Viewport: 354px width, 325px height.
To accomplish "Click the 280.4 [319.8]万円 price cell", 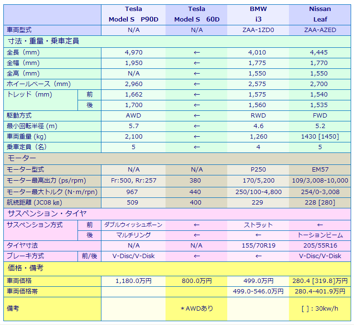I will [x=320, y=281].
